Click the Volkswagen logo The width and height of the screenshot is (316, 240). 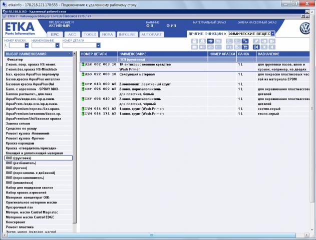coord(304,28)
